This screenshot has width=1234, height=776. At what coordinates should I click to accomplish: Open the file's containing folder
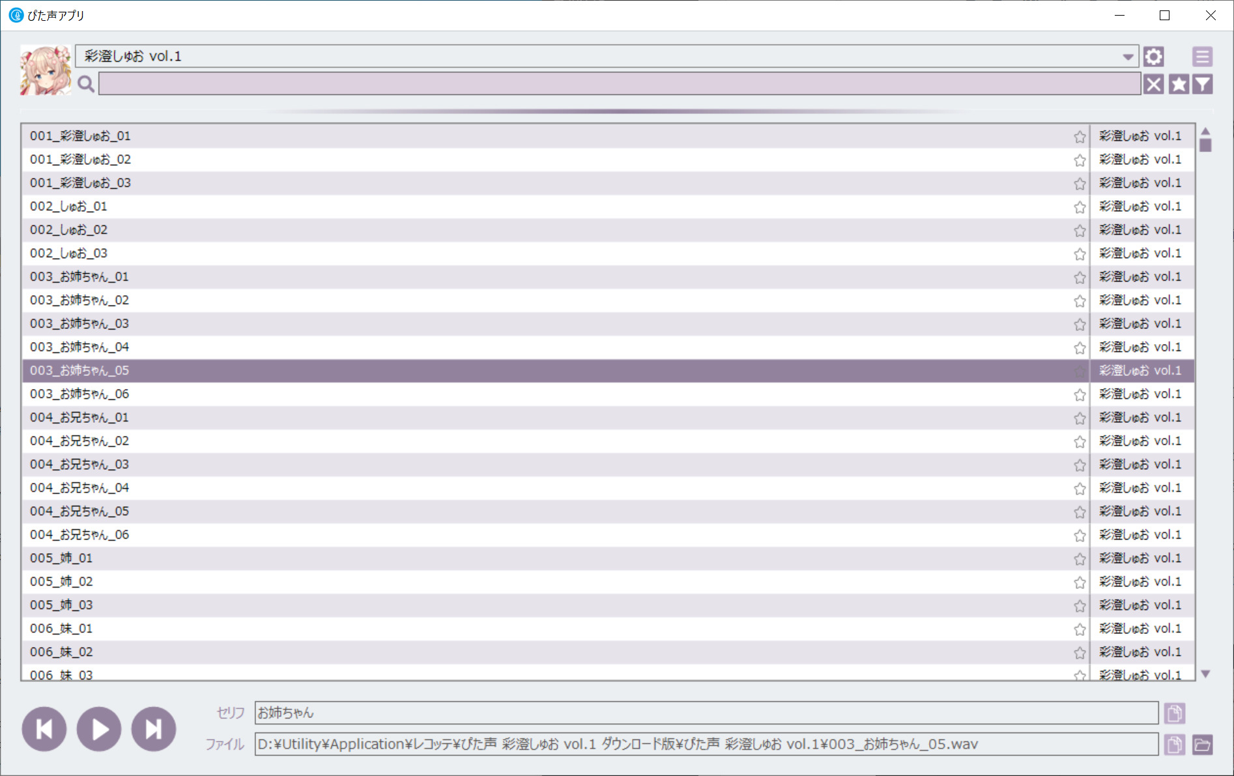(x=1203, y=745)
